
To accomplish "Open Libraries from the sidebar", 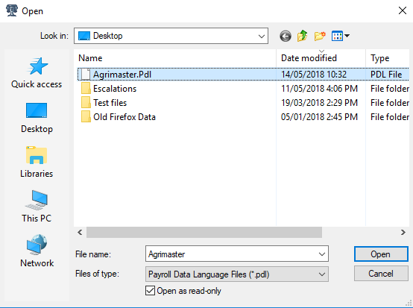I will tap(37, 163).
